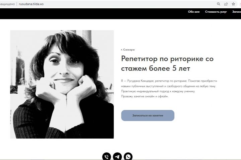Click the 'стажем более 5 лет' heading line
Viewport: 241px width, 160px height.
156,68
